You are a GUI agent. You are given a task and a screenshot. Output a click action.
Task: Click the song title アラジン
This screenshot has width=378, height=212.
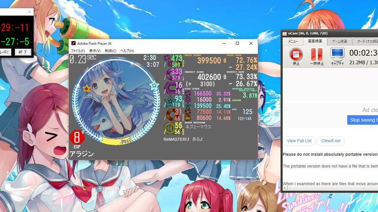82,154
